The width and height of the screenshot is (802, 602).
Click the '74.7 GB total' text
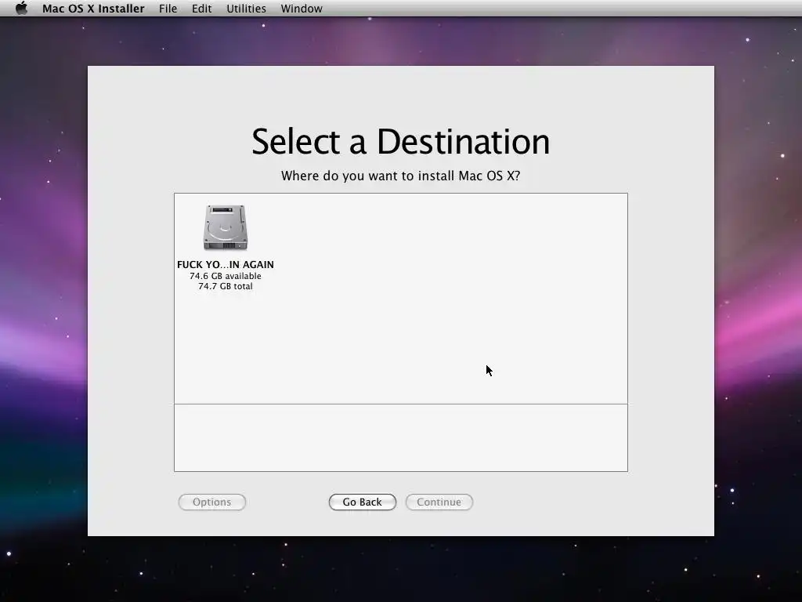[226, 286]
